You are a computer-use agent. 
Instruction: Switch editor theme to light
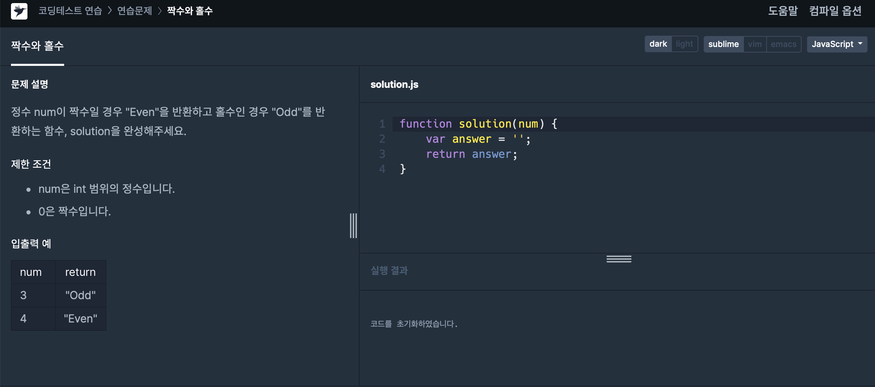684,44
